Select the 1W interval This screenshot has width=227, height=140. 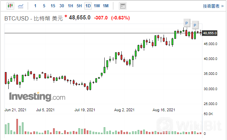97,6
